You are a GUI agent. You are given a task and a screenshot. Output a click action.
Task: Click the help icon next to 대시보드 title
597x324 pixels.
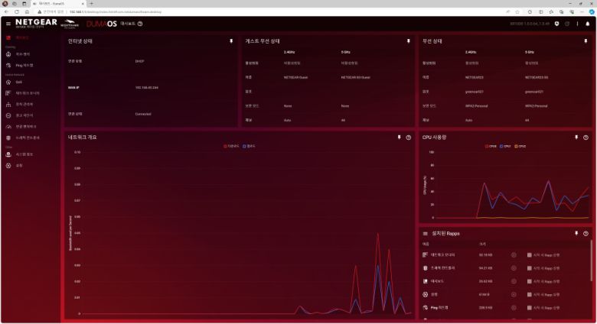140,24
